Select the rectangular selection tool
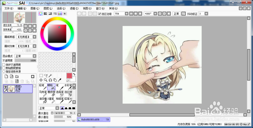 (x=41, y=76)
